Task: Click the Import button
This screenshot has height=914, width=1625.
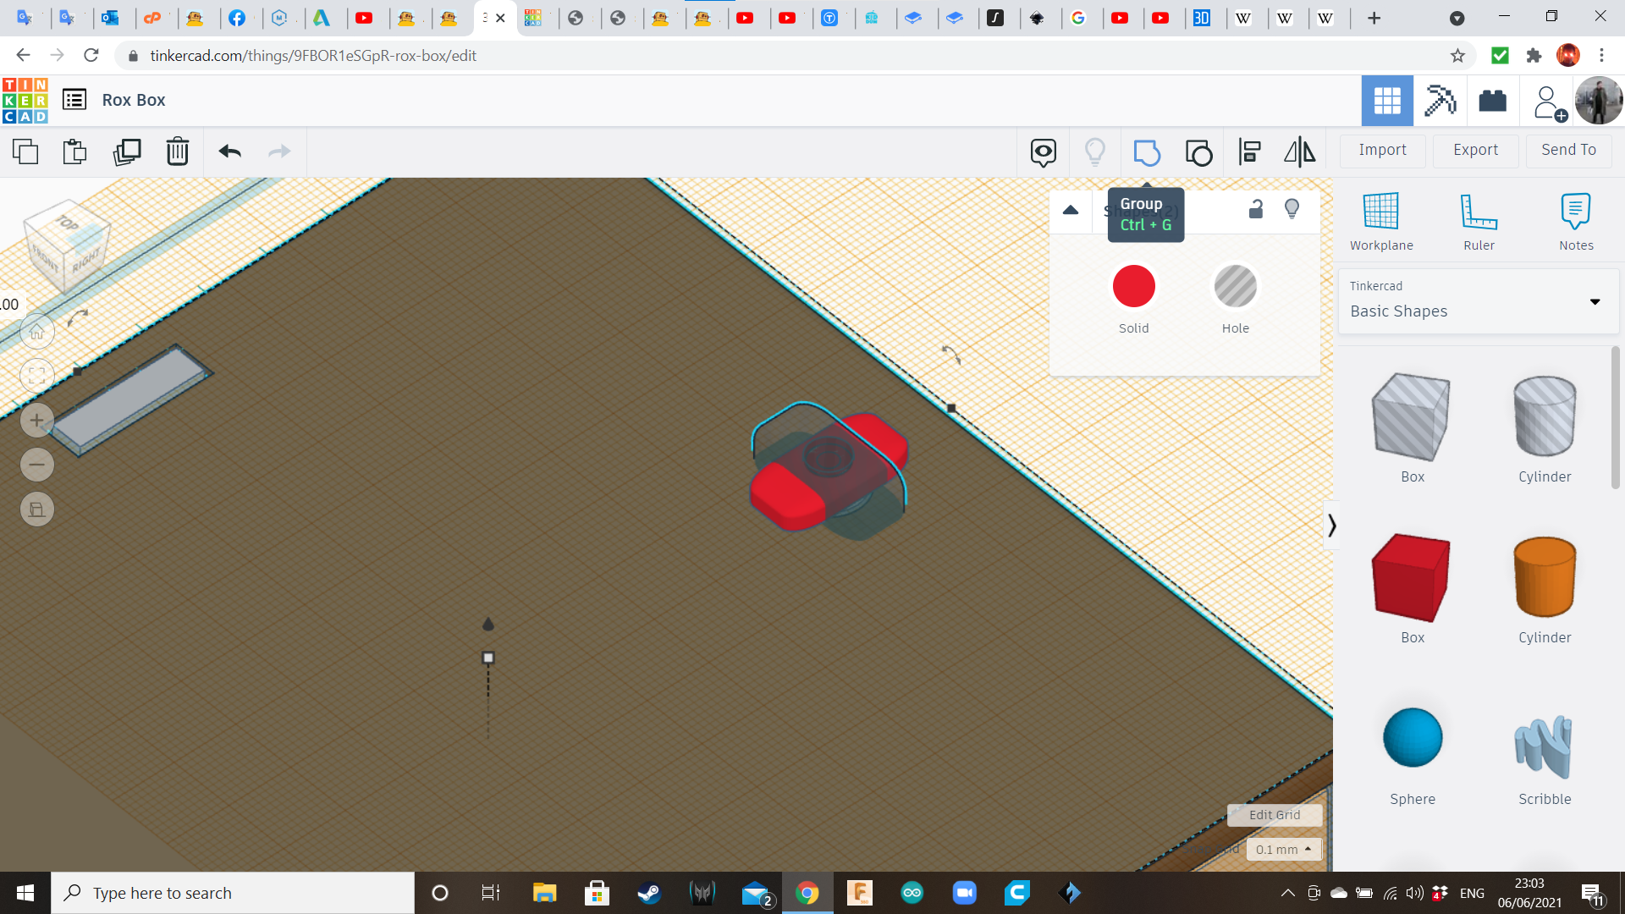Action: 1382,150
